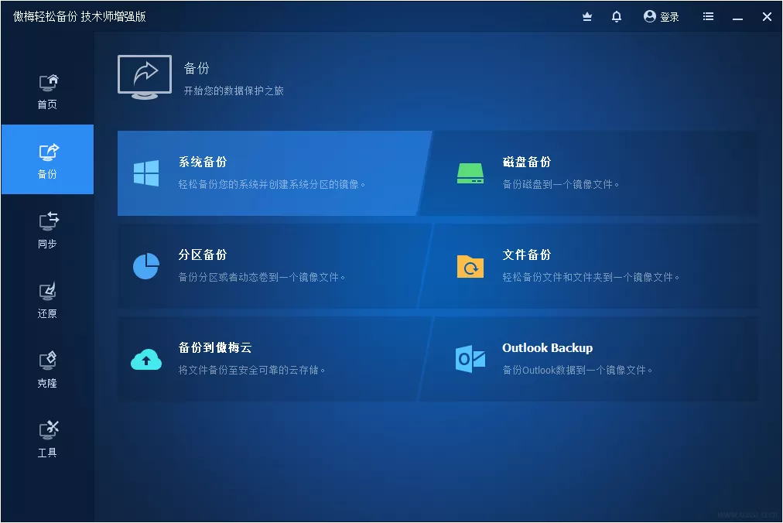783x523 pixels.
Task: Click the pie chart partition backup icon
Action: click(146, 266)
